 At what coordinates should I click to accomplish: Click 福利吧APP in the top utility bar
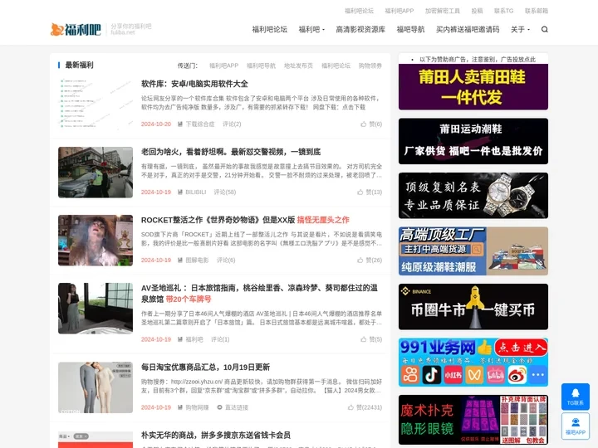[399, 11]
